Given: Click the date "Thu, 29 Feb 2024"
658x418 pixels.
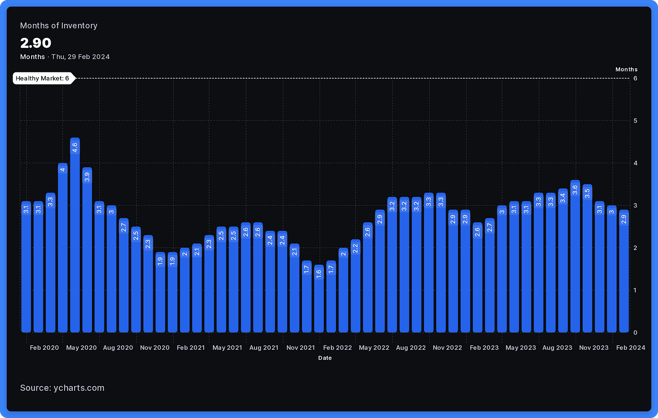Looking at the screenshot, I should click(x=80, y=57).
